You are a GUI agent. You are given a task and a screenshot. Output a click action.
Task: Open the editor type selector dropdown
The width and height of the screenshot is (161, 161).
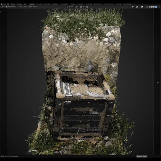click(x=3, y=7)
